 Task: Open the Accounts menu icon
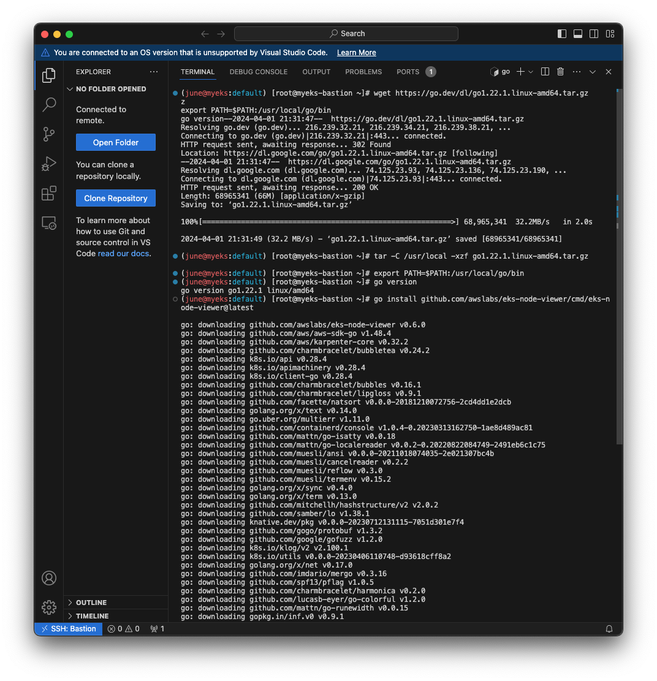click(x=48, y=578)
